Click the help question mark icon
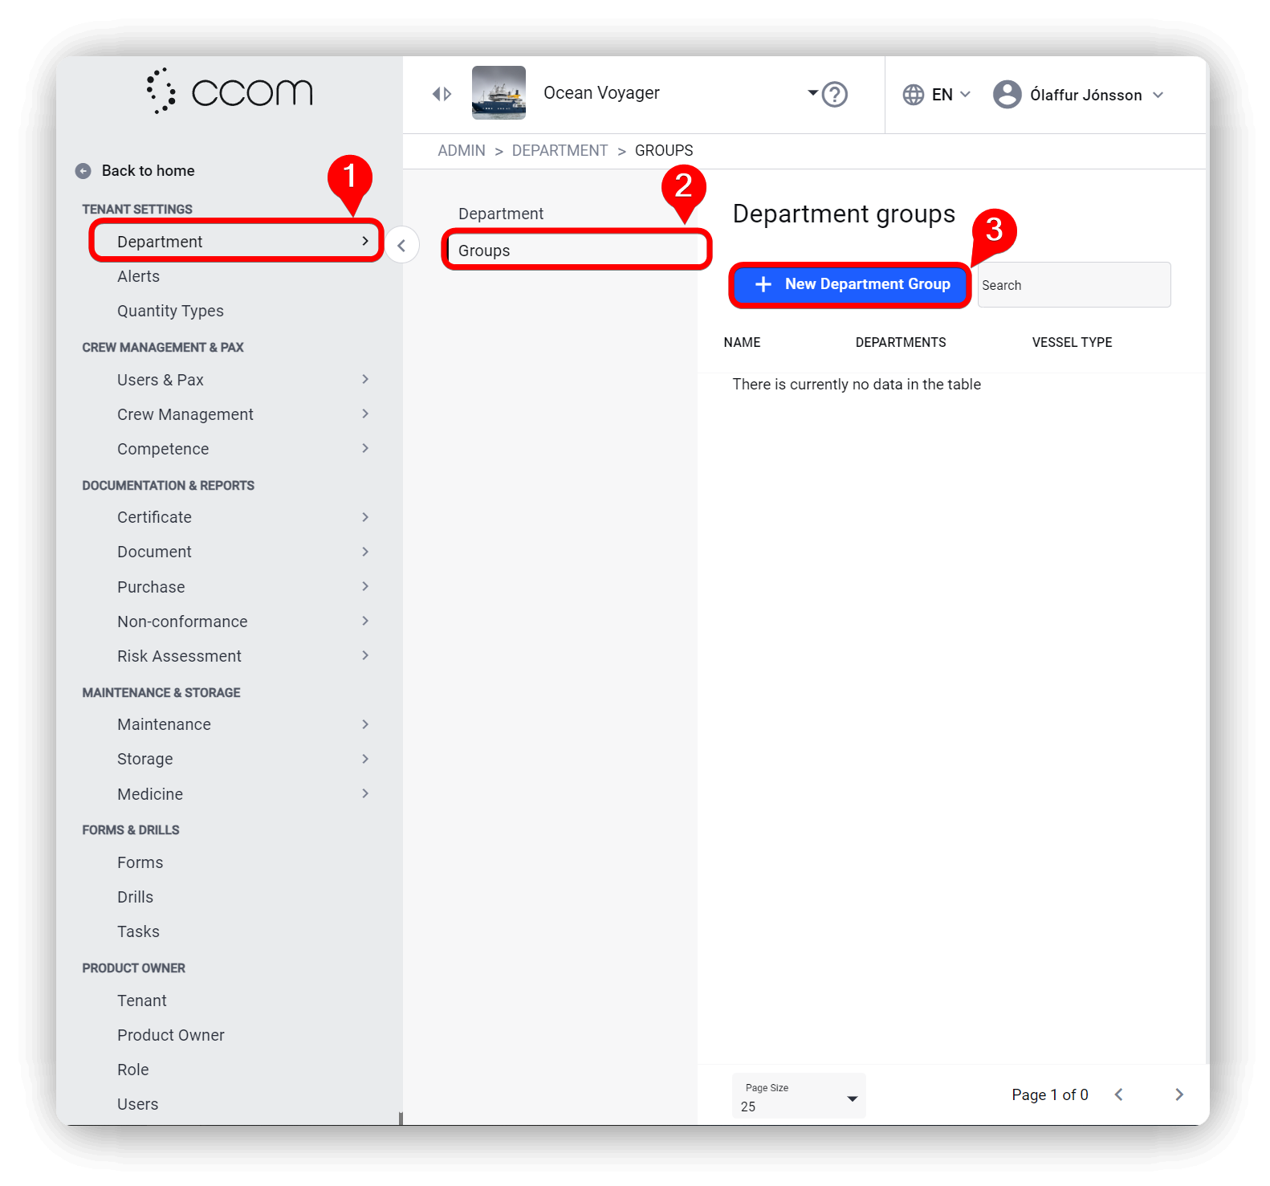 (x=835, y=95)
